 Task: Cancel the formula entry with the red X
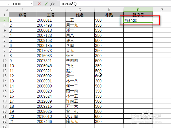(39, 4)
